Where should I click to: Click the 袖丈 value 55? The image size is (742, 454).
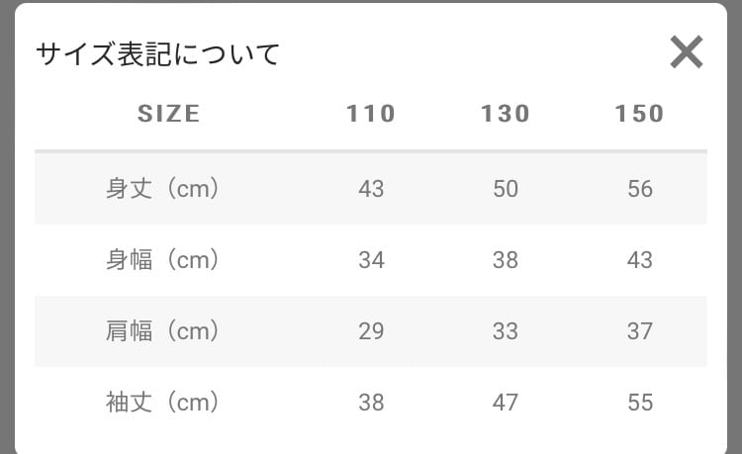[640, 402]
